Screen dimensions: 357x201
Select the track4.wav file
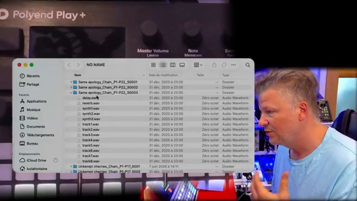(x=91, y=140)
